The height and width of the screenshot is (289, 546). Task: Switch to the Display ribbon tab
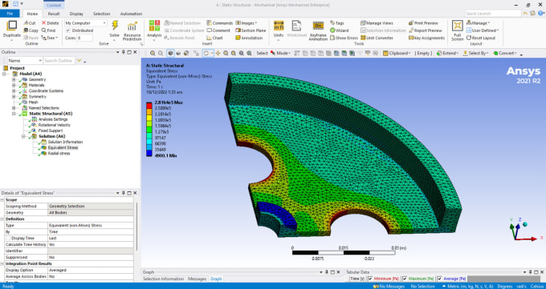click(76, 14)
